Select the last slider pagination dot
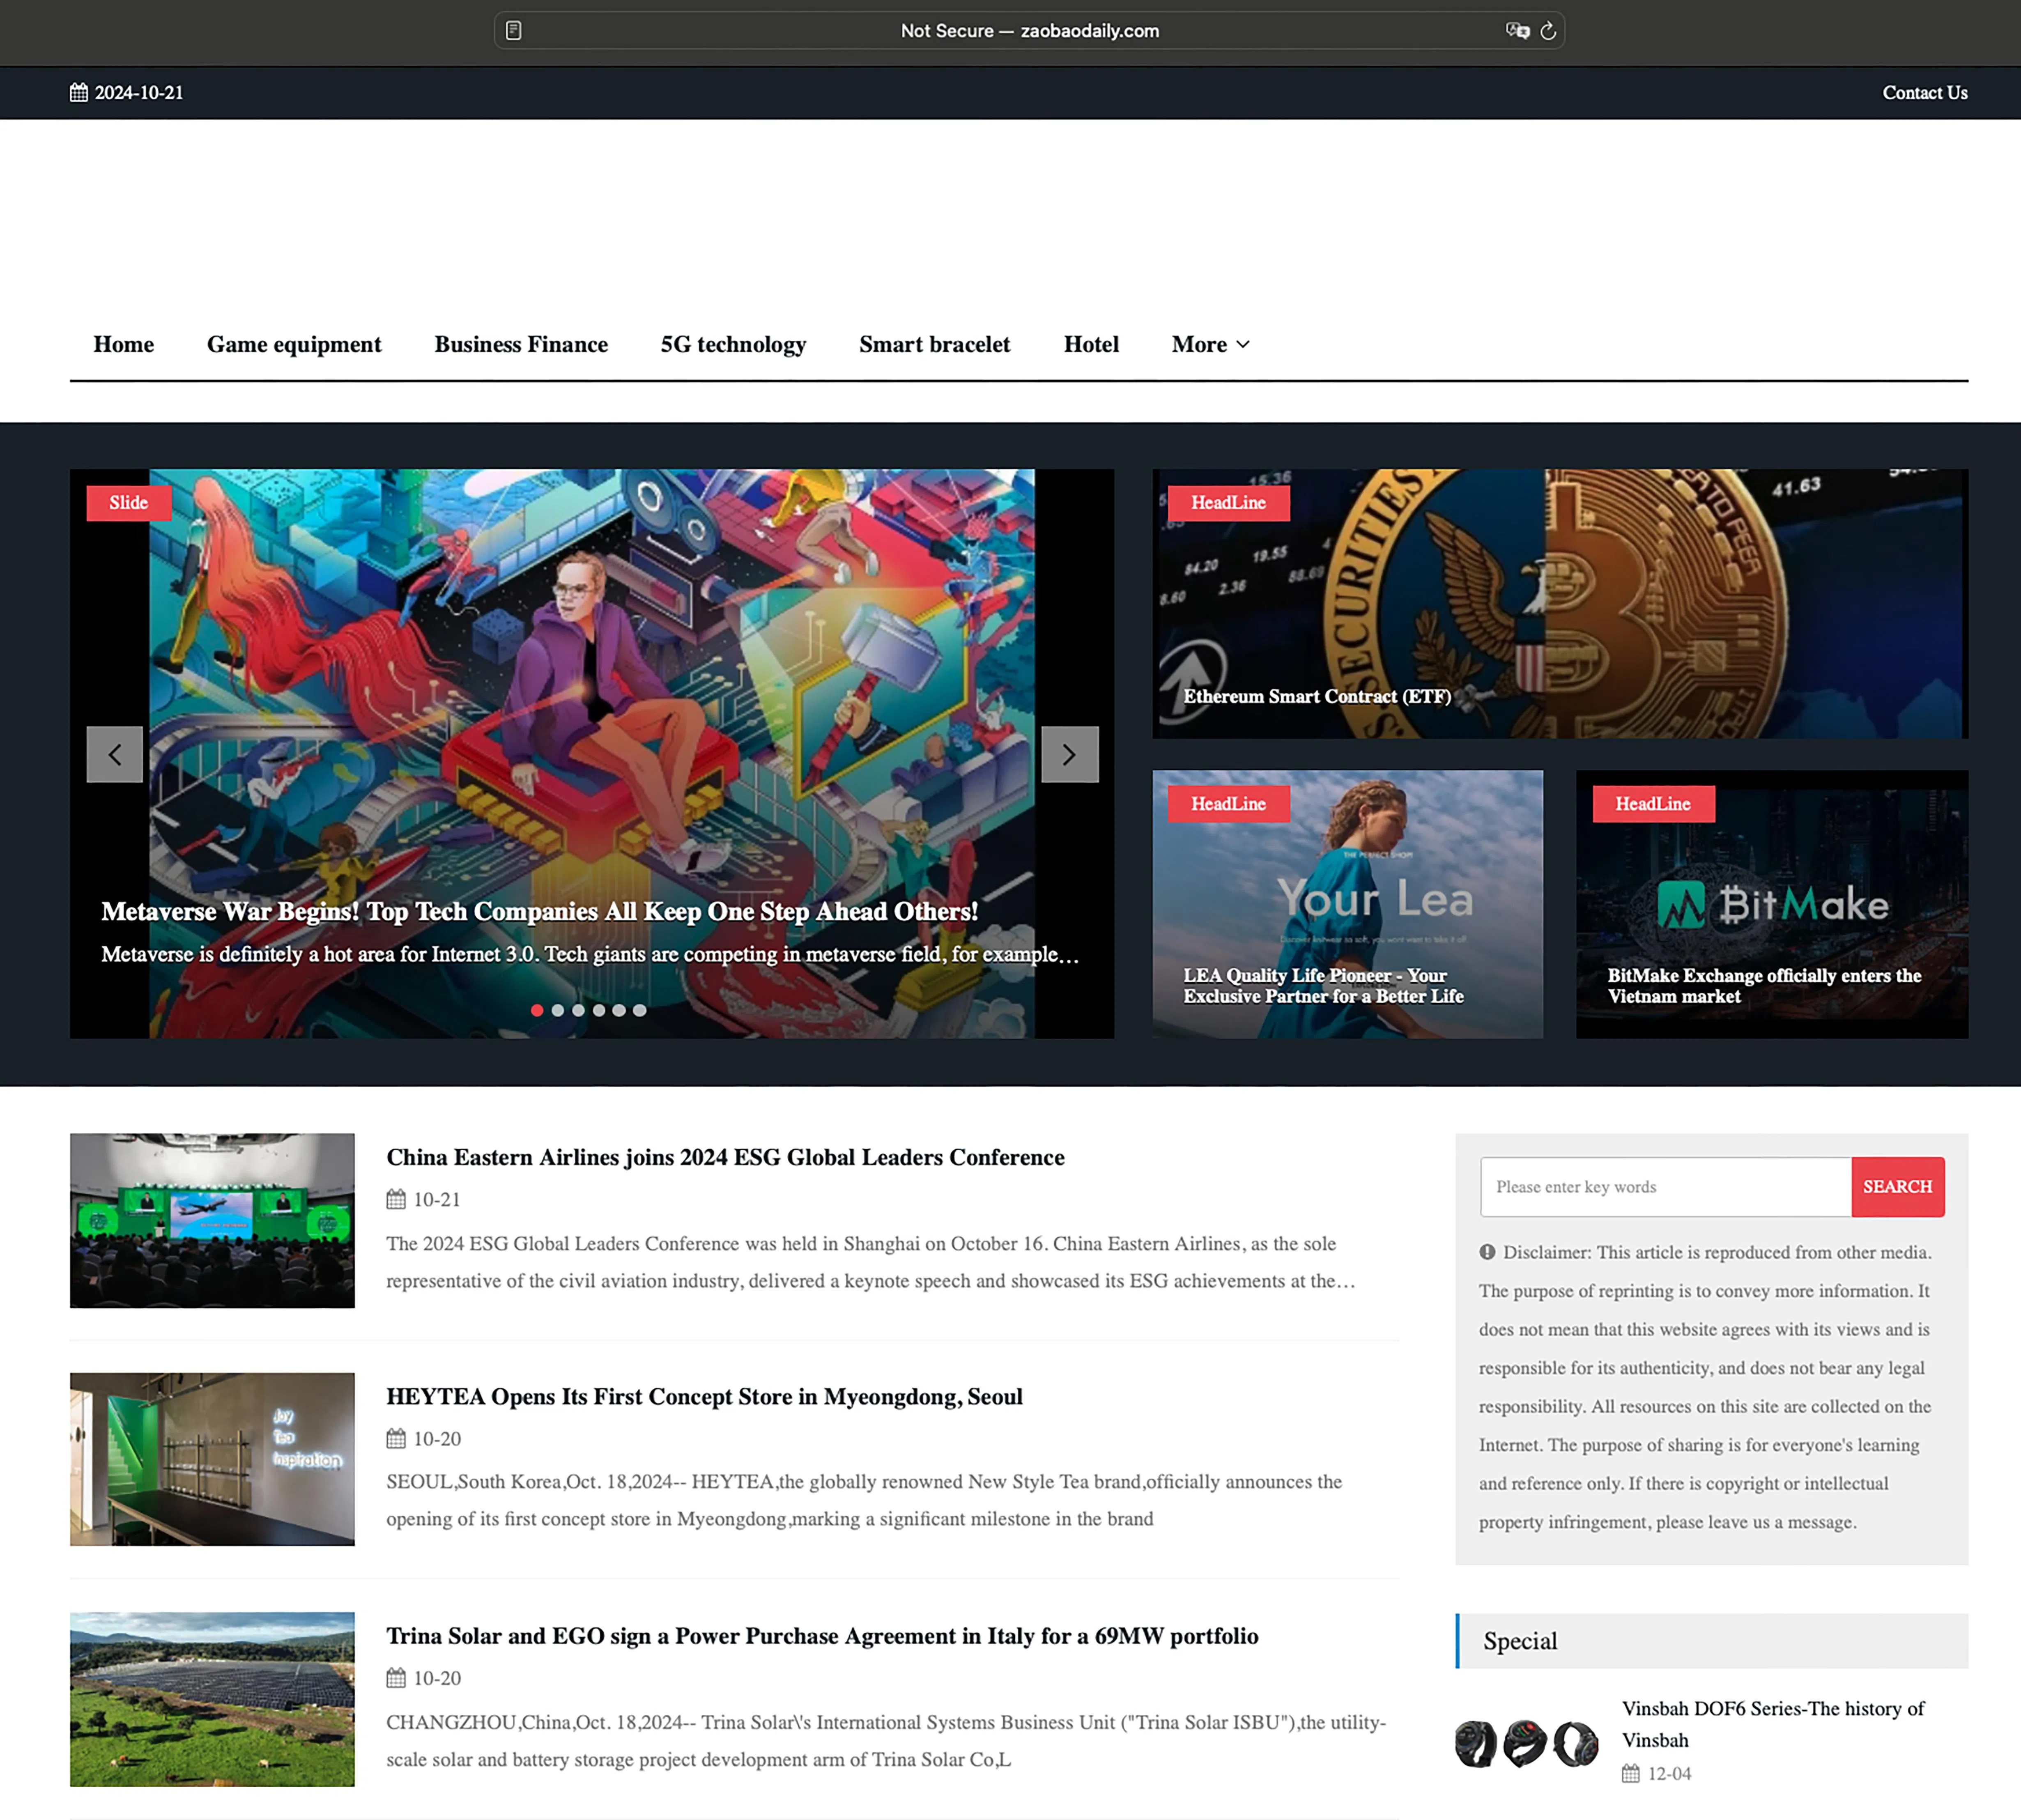This screenshot has width=2021, height=1820. [640, 1010]
